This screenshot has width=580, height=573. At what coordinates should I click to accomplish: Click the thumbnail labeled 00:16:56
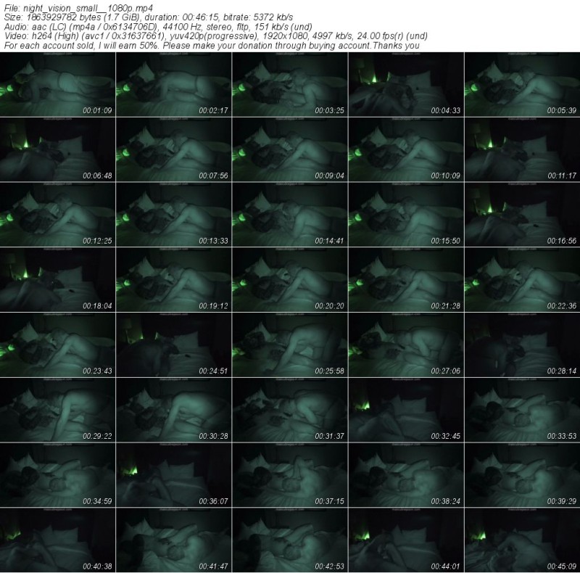(x=522, y=215)
